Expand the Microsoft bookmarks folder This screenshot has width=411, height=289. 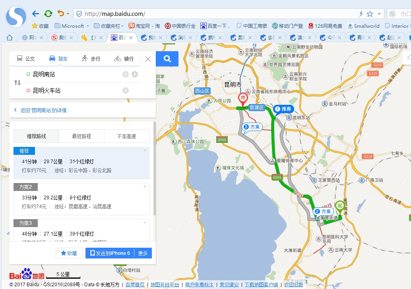[x=72, y=26]
